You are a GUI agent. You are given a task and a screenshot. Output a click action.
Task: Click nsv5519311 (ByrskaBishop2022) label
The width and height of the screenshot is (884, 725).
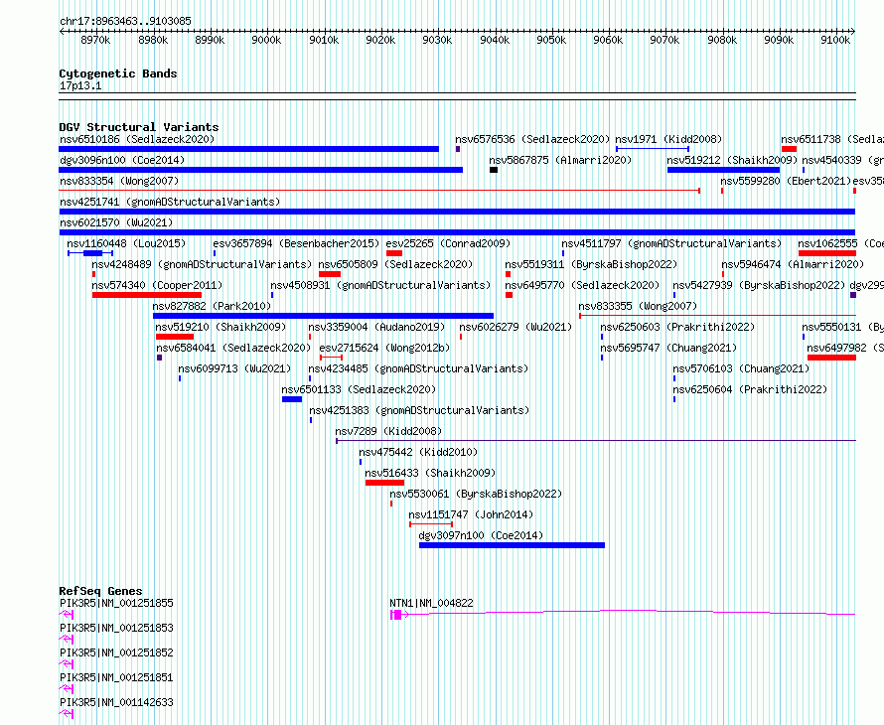coord(591,264)
